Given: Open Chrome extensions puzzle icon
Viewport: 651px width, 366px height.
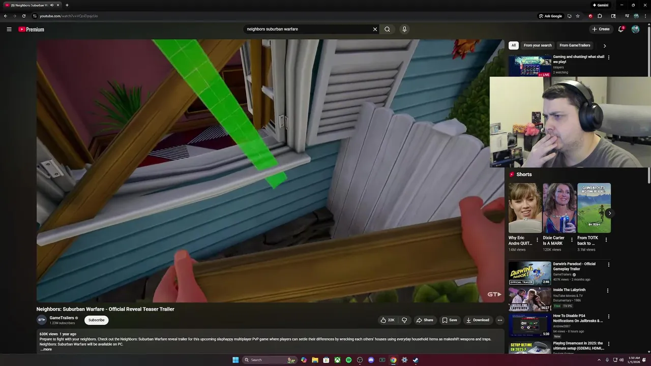Looking at the screenshot, I should pos(600,16).
